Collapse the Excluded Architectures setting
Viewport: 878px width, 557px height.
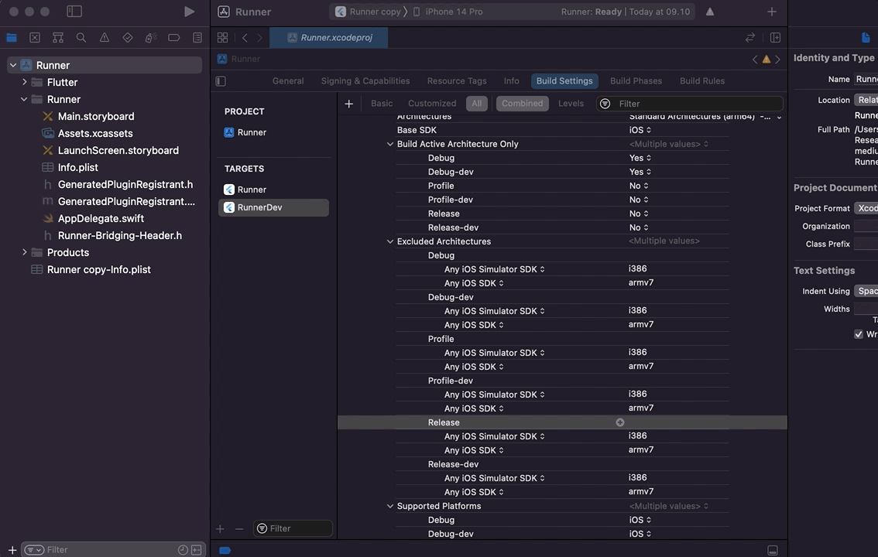coord(389,241)
